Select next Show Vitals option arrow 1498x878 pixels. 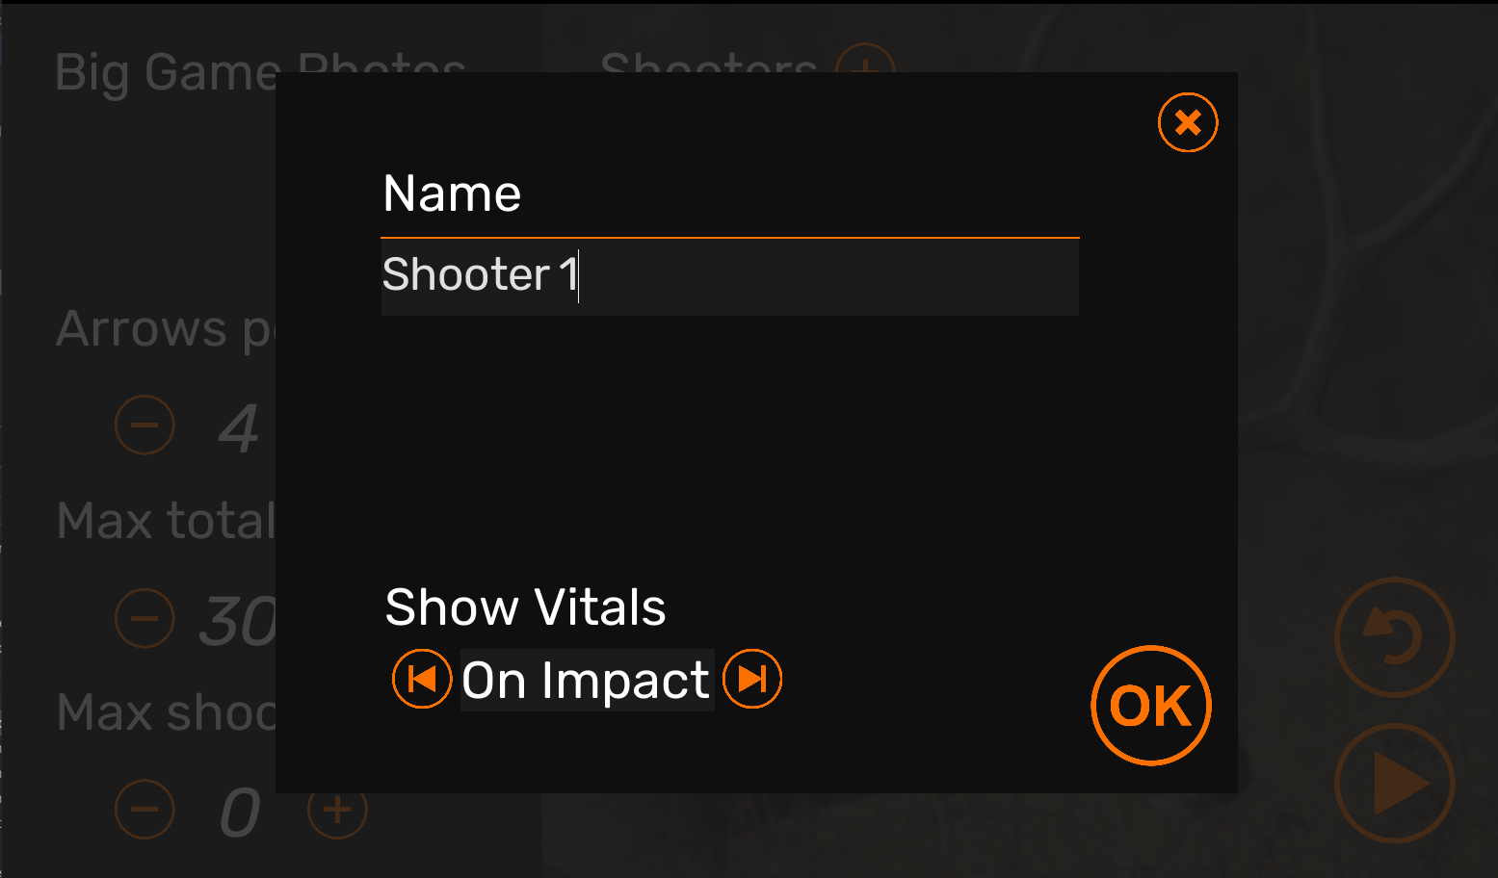[752, 679]
